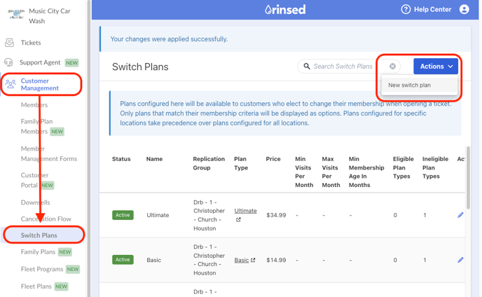The width and height of the screenshot is (482, 297).
Task: Open Cancellation Flow submenu item
Action: click(x=46, y=219)
